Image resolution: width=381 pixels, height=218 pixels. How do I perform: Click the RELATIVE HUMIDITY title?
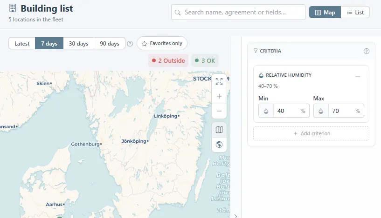[289, 75]
